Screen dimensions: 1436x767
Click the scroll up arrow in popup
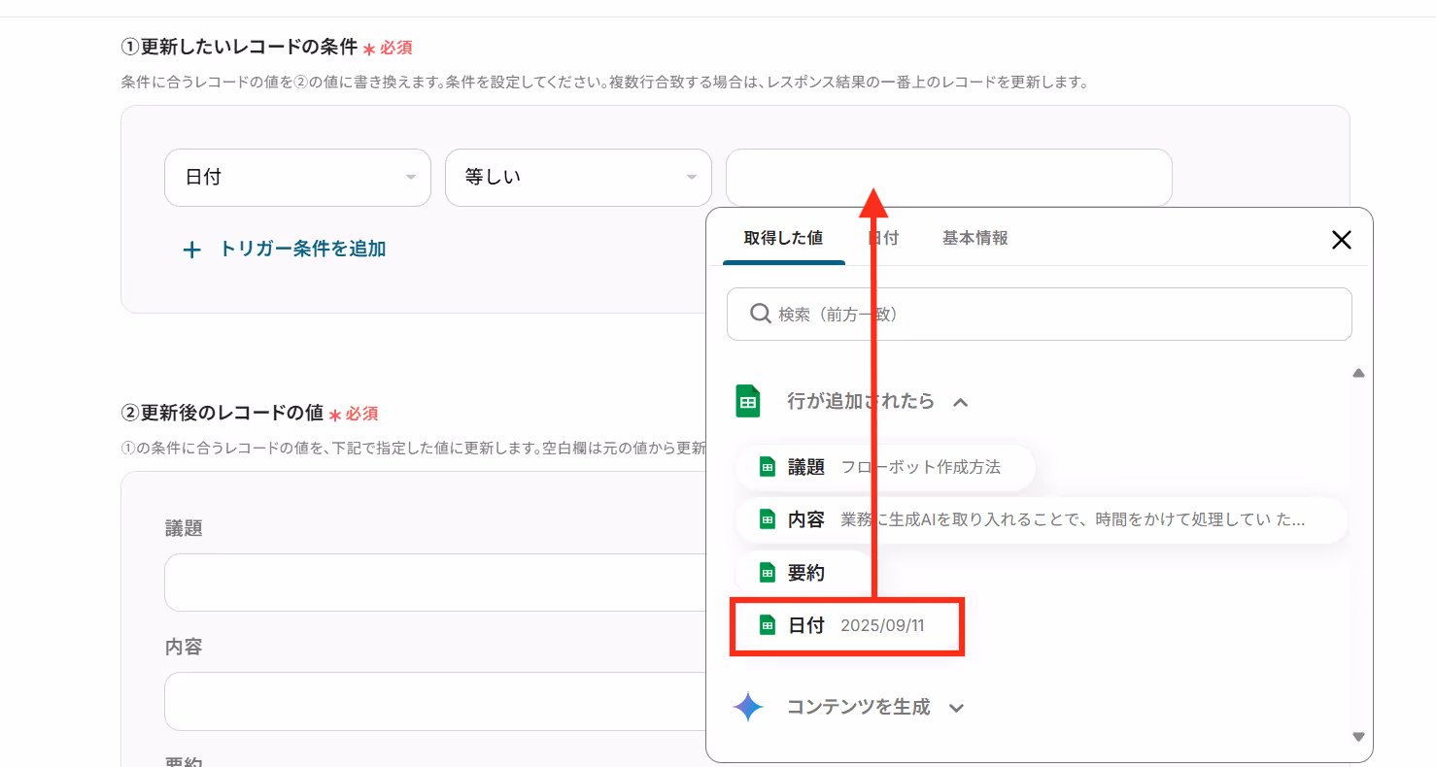click(x=1358, y=373)
